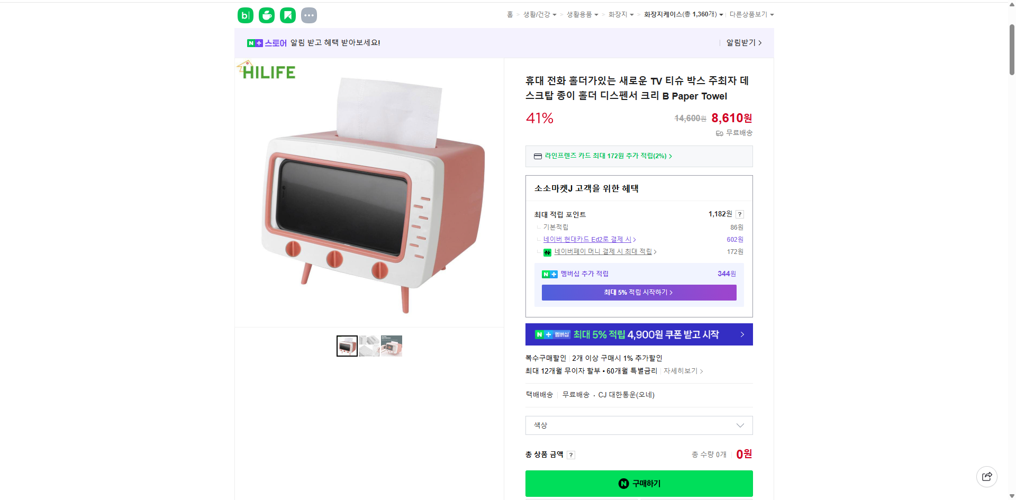Screen dimensions: 1016x500
Task: Click the green 구매하기 purchase button
Action: [639, 483]
